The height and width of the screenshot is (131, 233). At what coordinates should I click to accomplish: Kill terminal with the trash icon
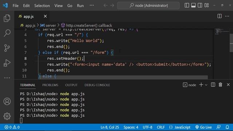220,85
